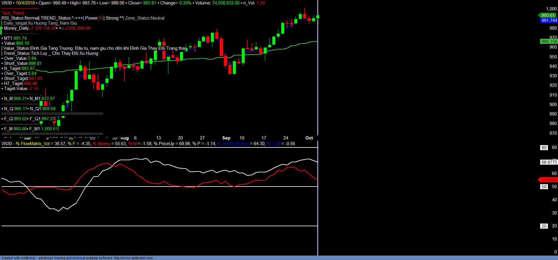This screenshot has width=558, height=260.
Task: Click the Oct label on date axis
Action: 309,138
